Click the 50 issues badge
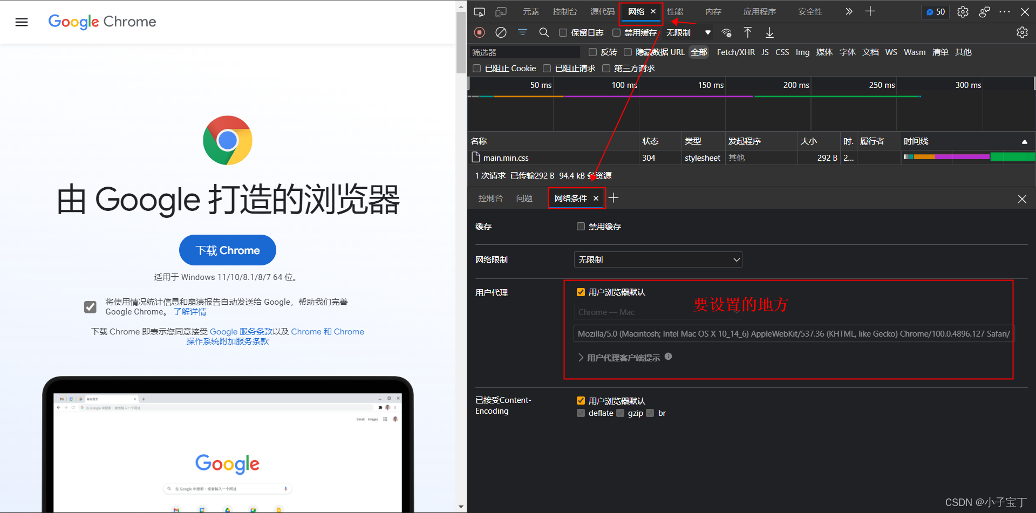This screenshot has height=513, width=1036. (x=936, y=12)
